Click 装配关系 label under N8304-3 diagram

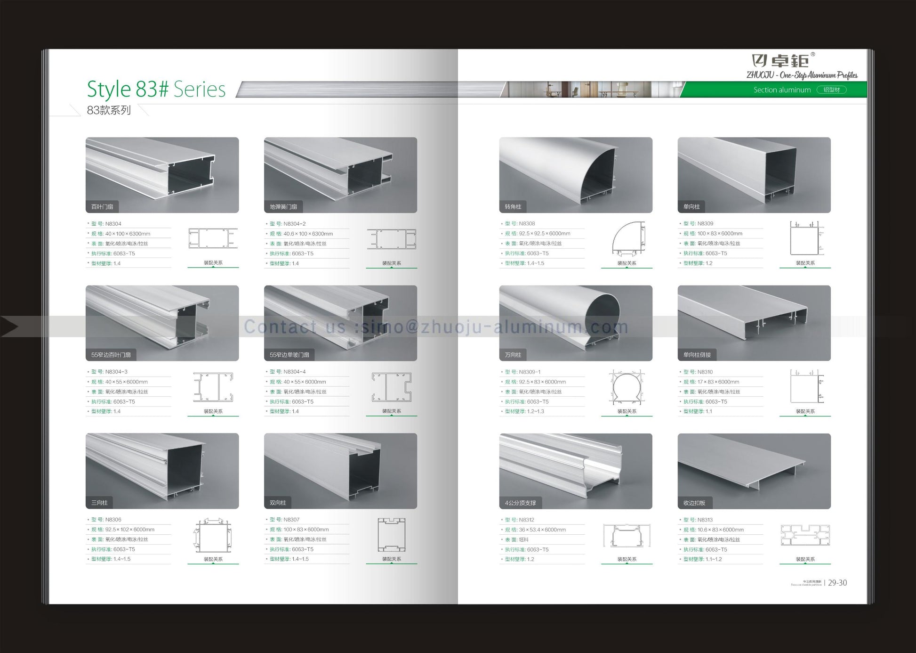(213, 411)
